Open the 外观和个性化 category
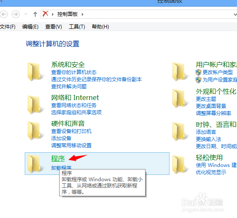The image size is (237, 218). pyautogui.click(x=216, y=92)
